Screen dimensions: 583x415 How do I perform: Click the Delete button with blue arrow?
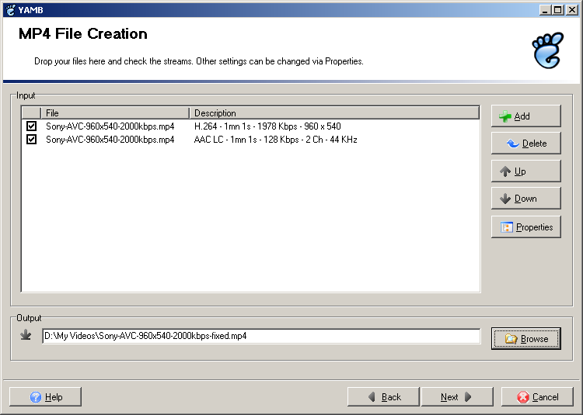point(525,144)
